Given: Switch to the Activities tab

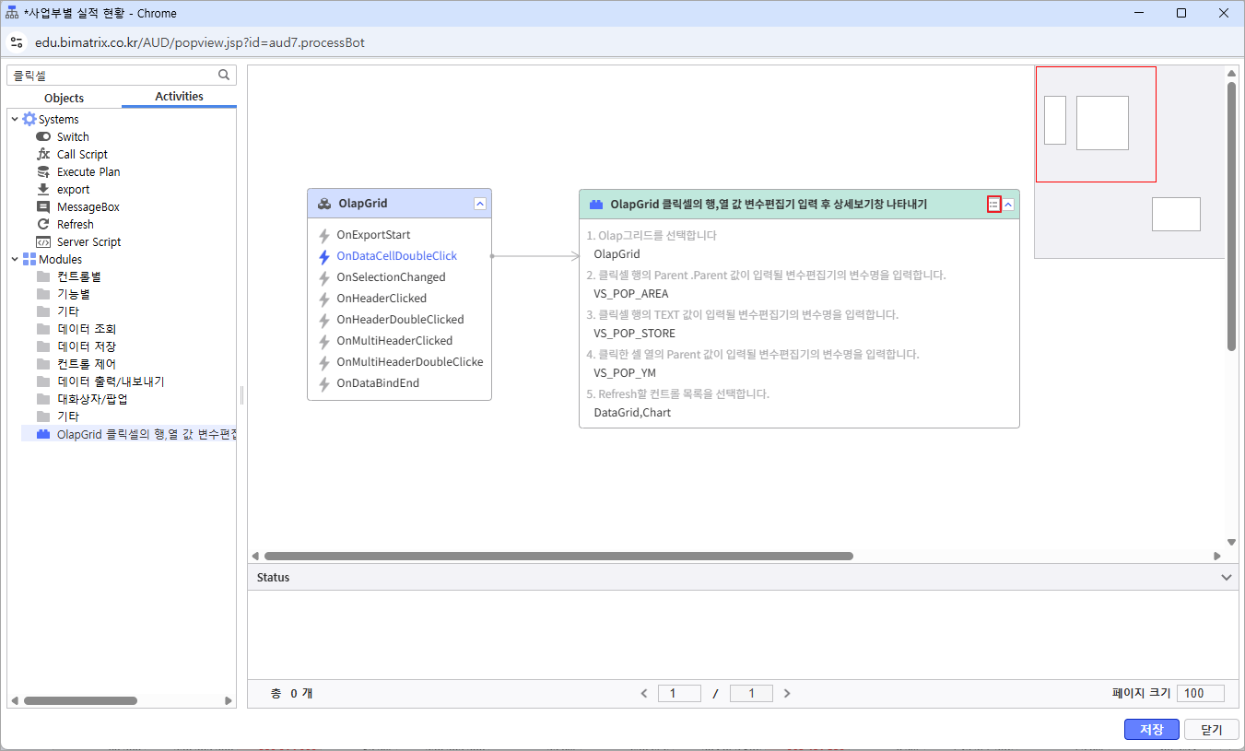Looking at the screenshot, I should coord(179,97).
